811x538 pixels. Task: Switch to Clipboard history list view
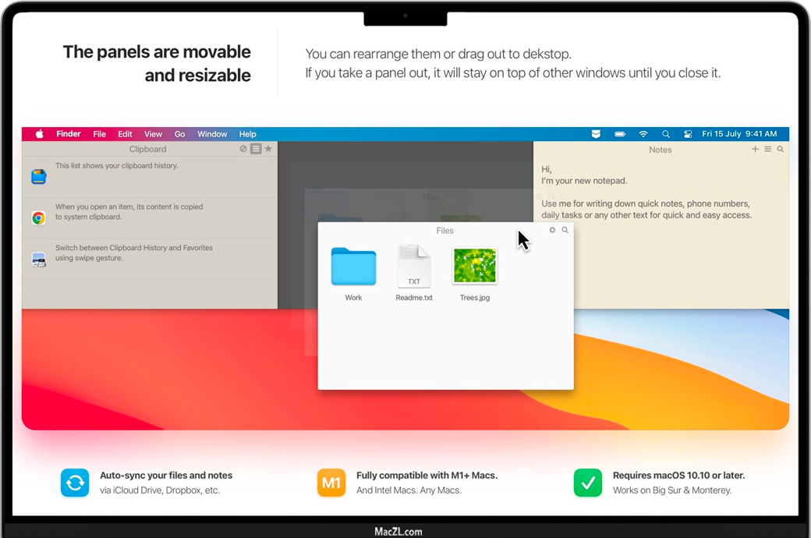tap(256, 149)
